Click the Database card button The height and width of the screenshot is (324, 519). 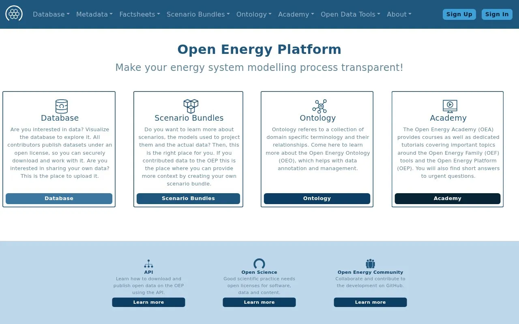click(59, 198)
